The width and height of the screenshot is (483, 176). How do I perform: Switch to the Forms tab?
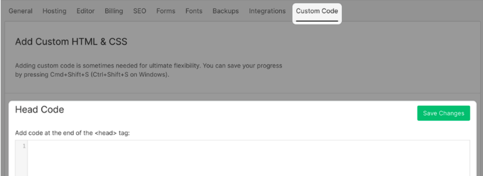click(x=166, y=11)
